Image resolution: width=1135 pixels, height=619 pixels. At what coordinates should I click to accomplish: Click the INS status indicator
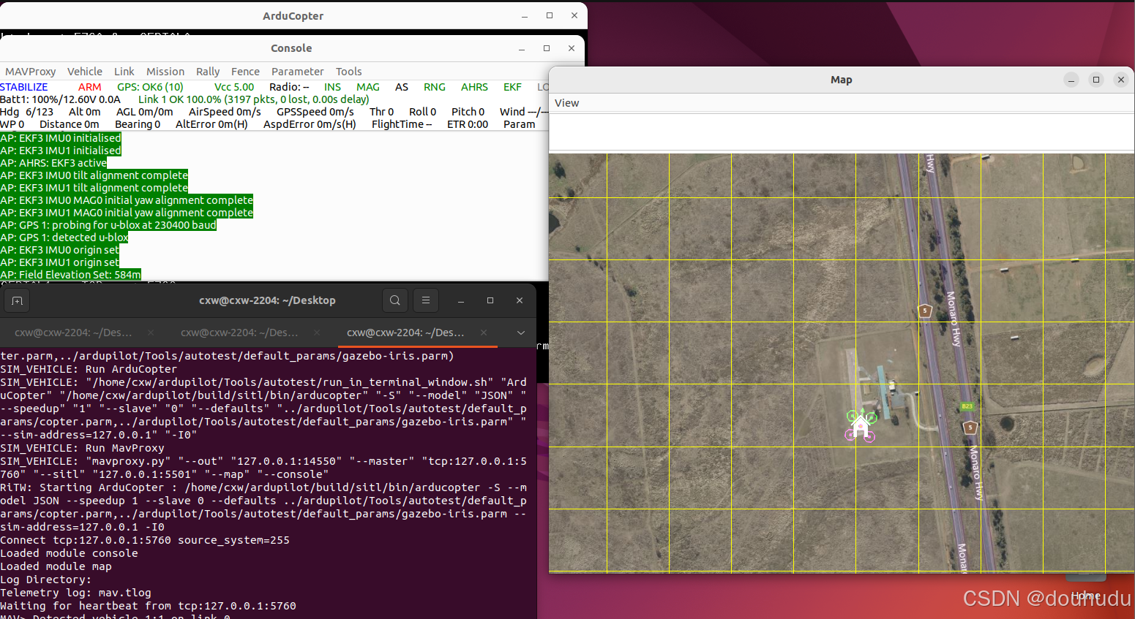click(x=332, y=86)
